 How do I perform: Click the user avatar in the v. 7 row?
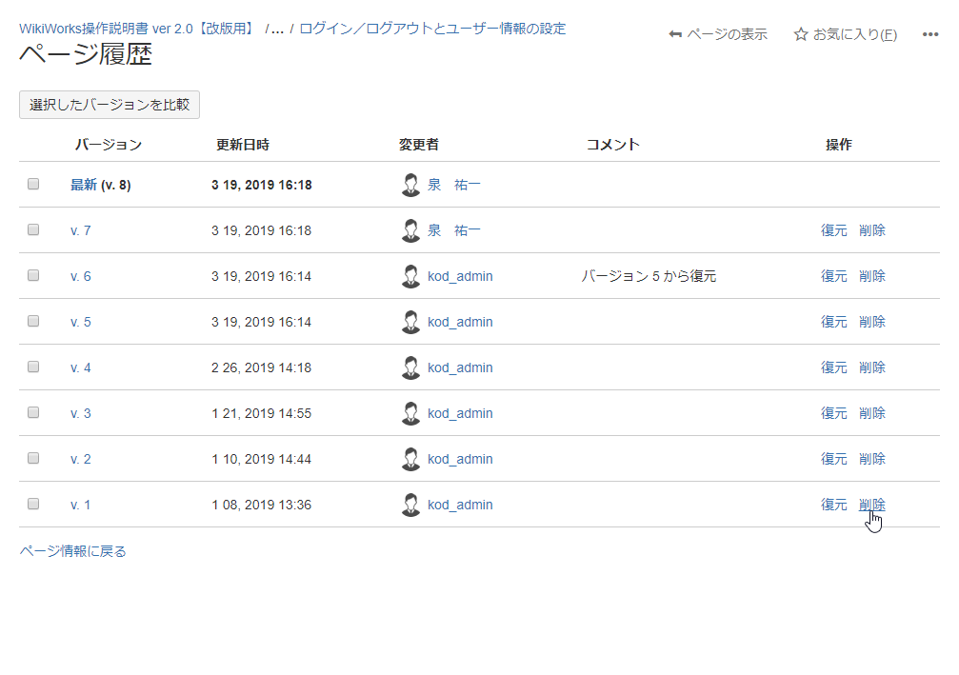pos(410,230)
